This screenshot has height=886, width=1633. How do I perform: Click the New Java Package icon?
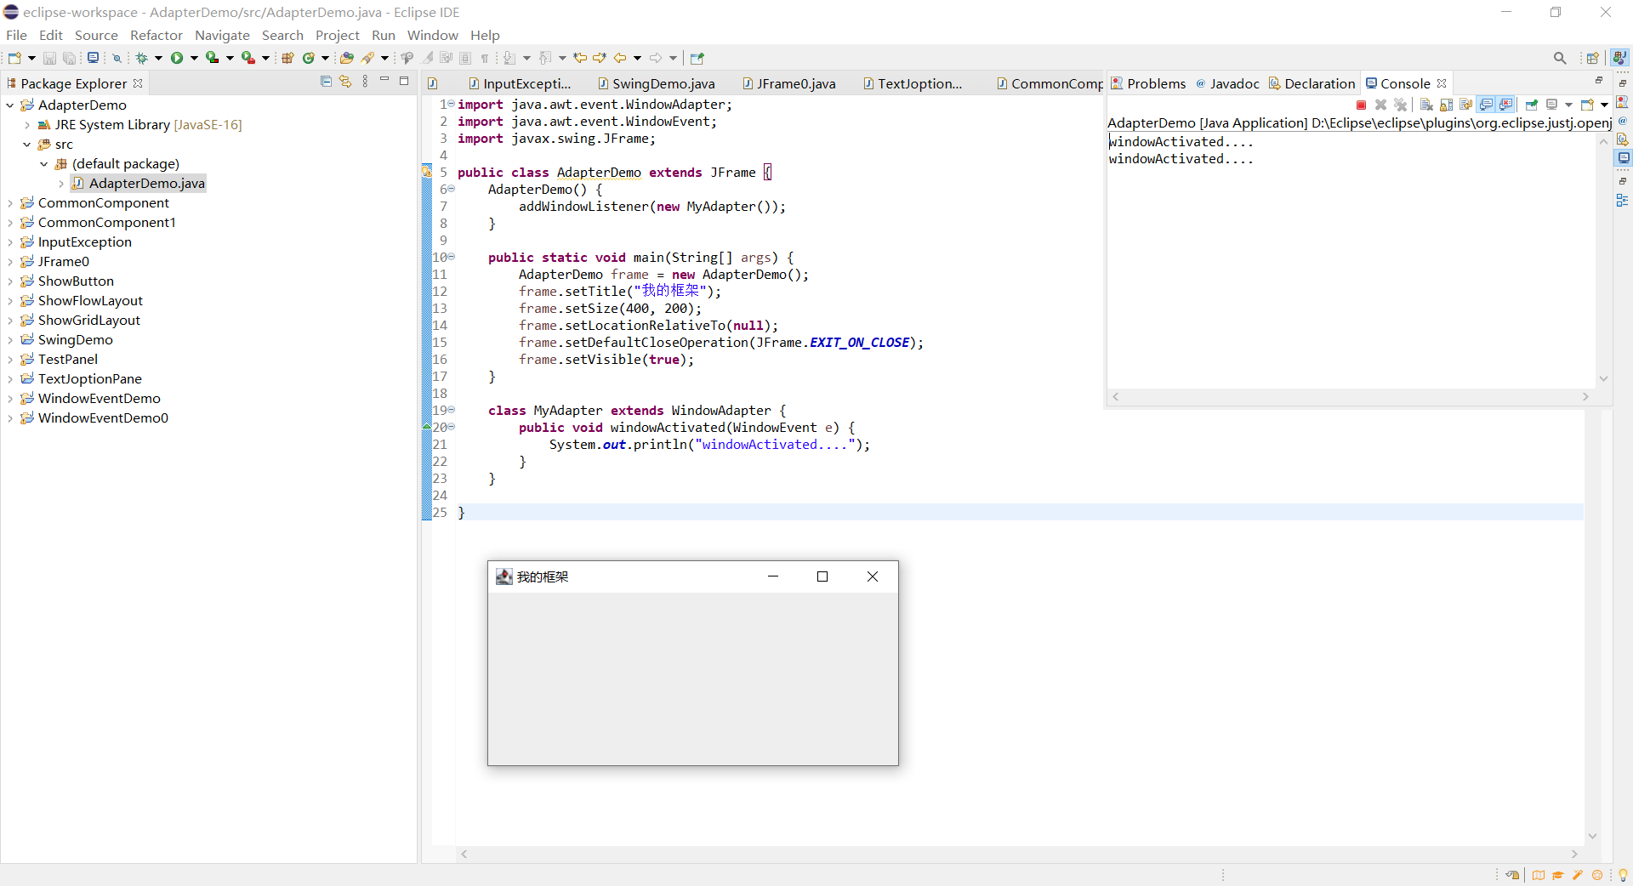click(287, 58)
